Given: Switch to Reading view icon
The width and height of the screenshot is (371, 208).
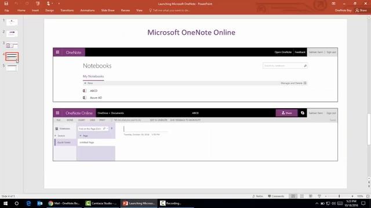Looking at the screenshot, I should (311, 196).
